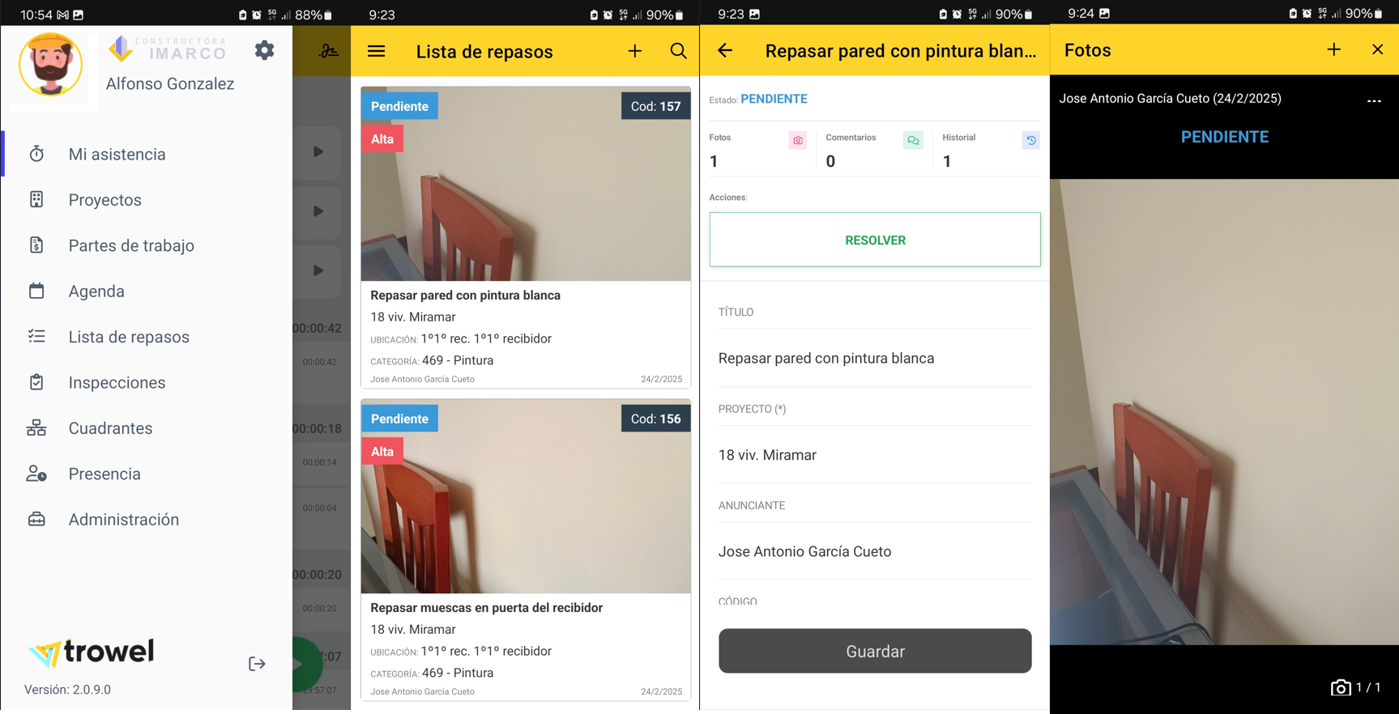This screenshot has width=1399, height=714.
Task: Add new repaso with plus icon
Action: tap(634, 52)
